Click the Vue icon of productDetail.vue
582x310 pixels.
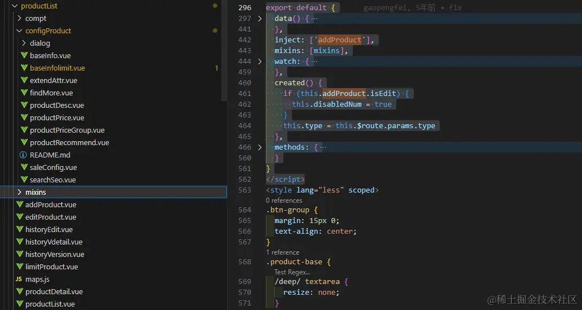click(20, 291)
